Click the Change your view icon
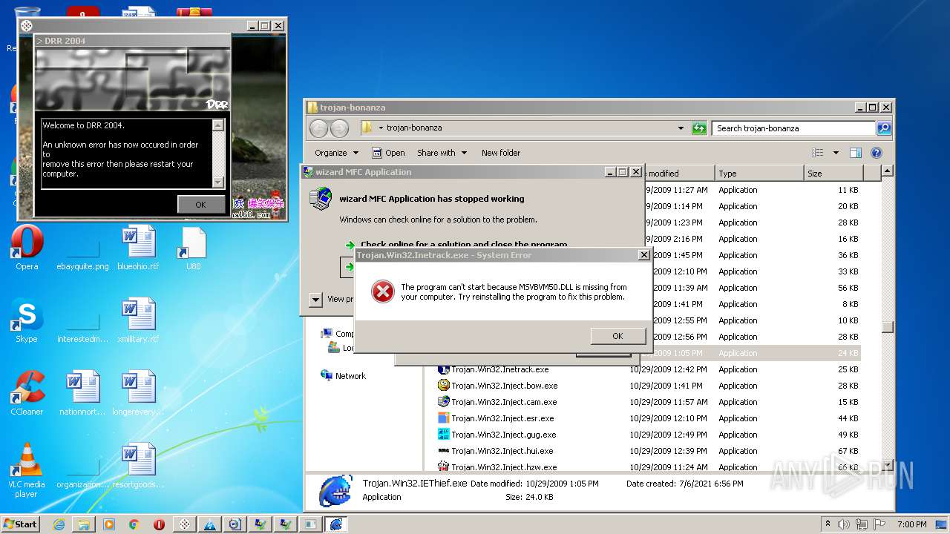Screen dimensions: 950x534 (818, 153)
